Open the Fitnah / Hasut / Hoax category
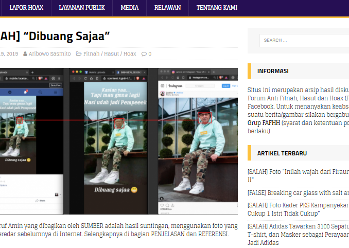Image resolution: width=349 pixels, height=248 pixels. coord(110,54)
